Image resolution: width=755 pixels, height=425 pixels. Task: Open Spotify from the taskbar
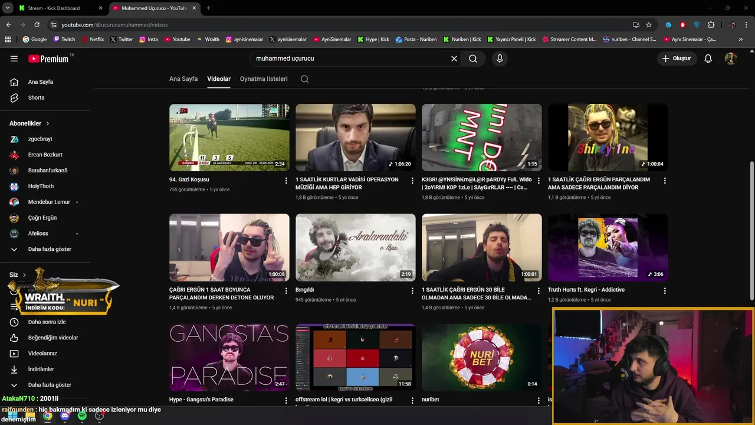(x=82, y=416)
